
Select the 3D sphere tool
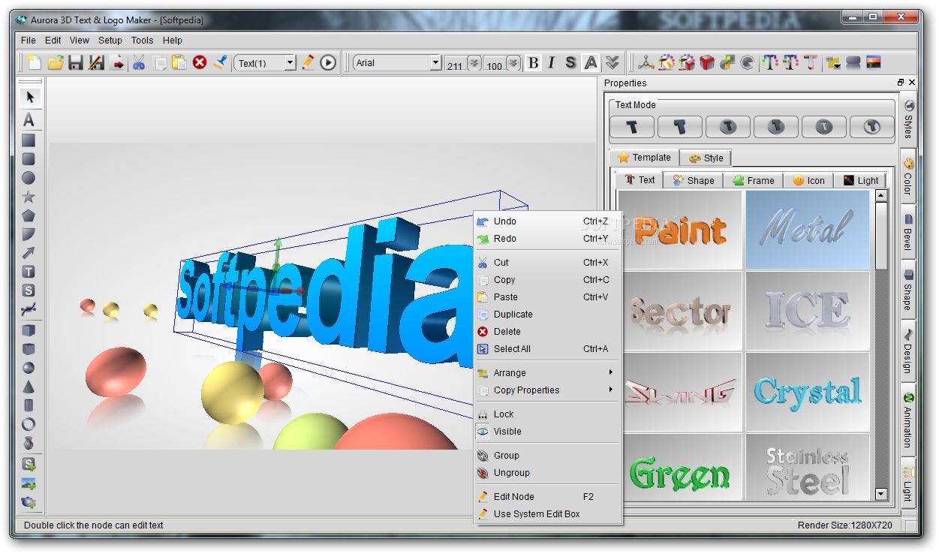[29, 368]
